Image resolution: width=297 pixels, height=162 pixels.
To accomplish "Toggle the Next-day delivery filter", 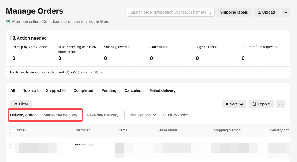I will 103,115.
